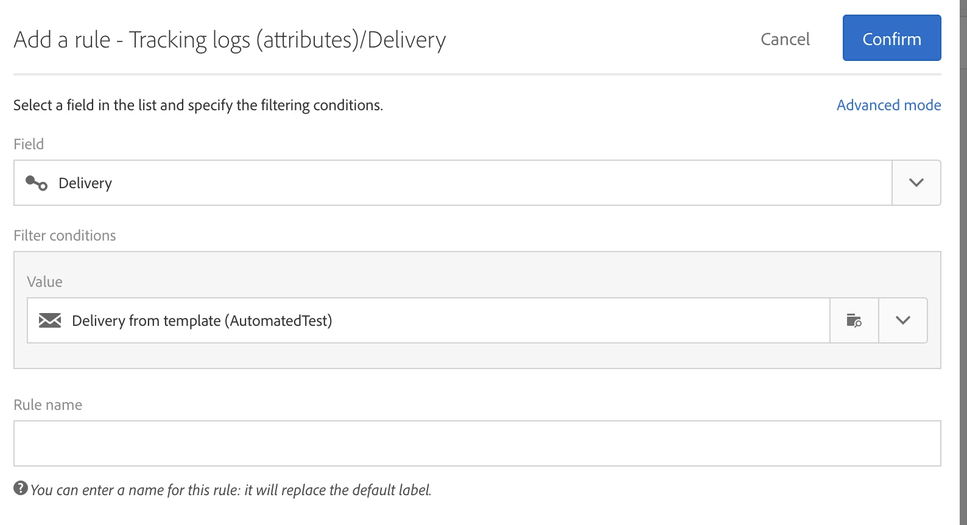
Task: Open the delivery picker search icon
Action: point(854,320)
